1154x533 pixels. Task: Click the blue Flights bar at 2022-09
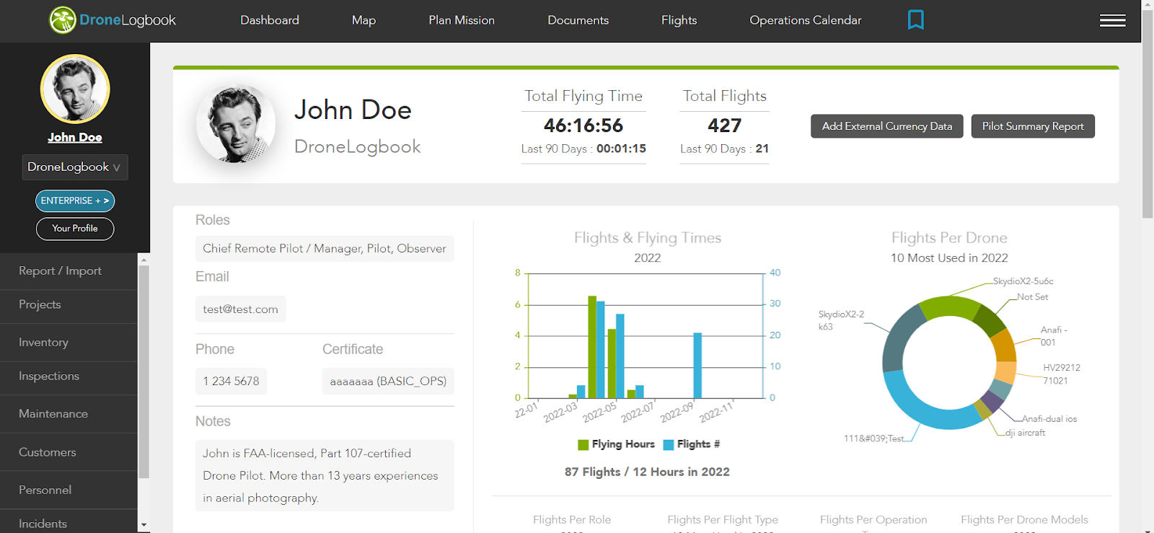tap(697, 366)
